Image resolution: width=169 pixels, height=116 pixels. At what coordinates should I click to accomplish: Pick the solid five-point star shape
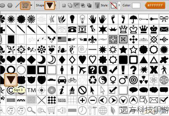click(x=123, y=49)
